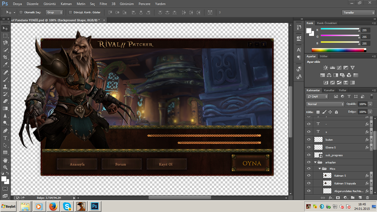Screen dimensions: 377x212
Task: Add a Channel Mixer adjustment
Action: click(349, 75)
